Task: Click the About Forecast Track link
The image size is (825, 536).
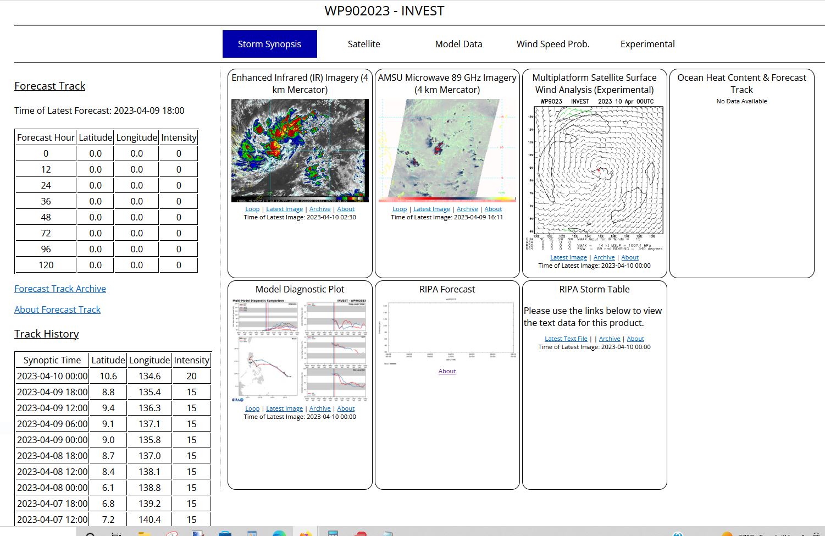Action: [x=57, y=310]
